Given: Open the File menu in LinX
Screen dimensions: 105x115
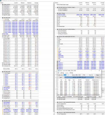Looking at the screenshot, I should (x=59, y=73).
